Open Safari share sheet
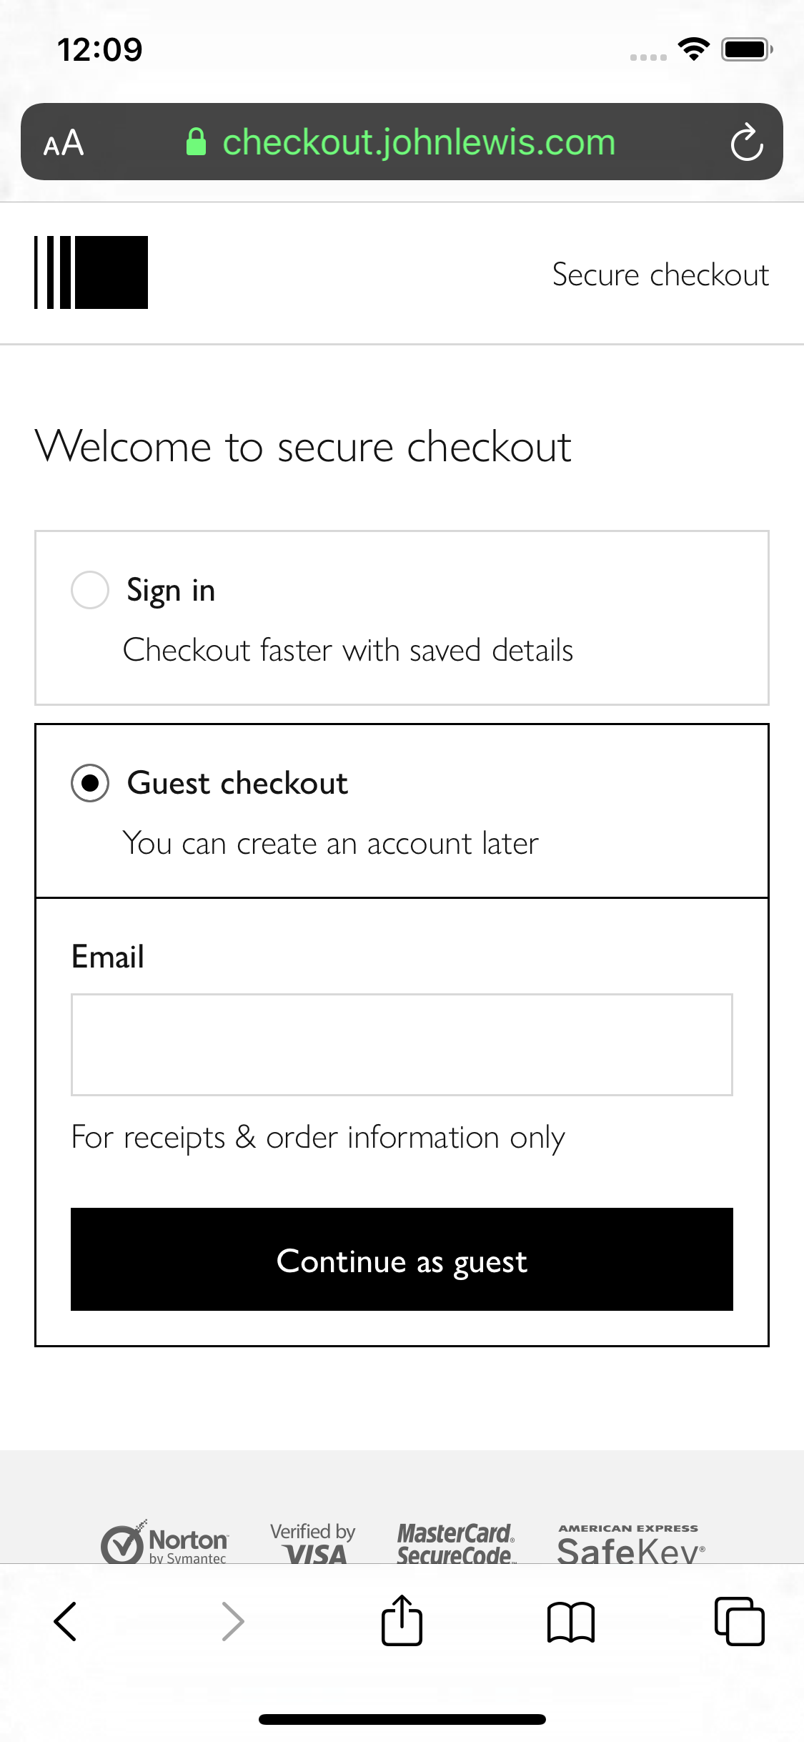This screenshot has height=1742, width=804. click(402, 1621)
